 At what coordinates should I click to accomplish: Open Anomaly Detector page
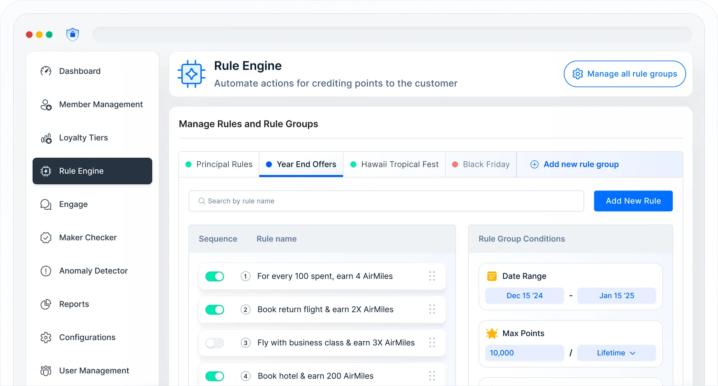pyautogui.click(x=92, y=271)
